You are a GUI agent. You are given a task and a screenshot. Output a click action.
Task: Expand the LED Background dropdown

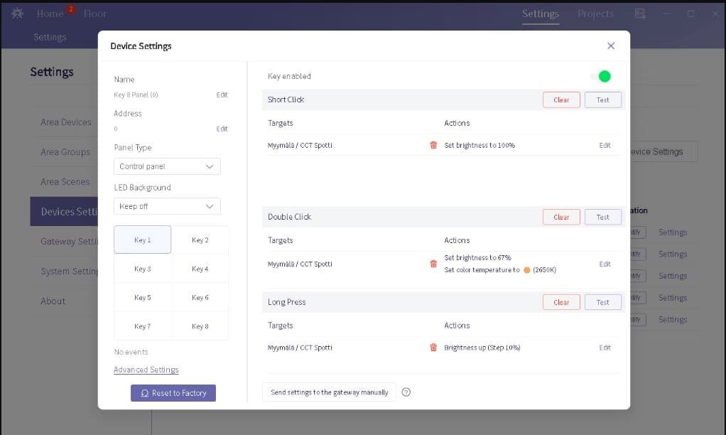[x=167, y=206]
